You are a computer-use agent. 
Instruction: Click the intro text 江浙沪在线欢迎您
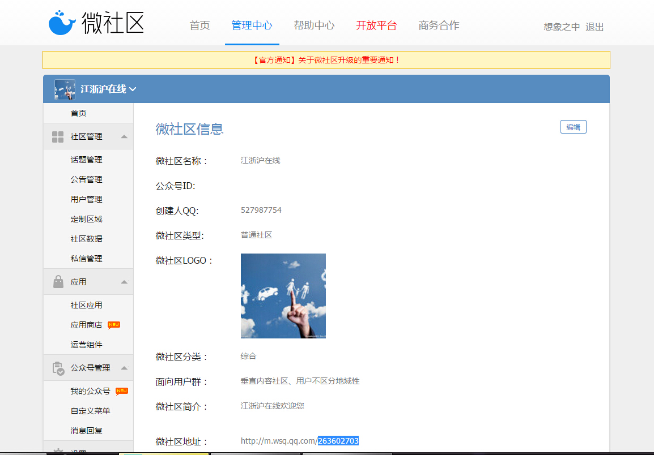coord(273,406)
